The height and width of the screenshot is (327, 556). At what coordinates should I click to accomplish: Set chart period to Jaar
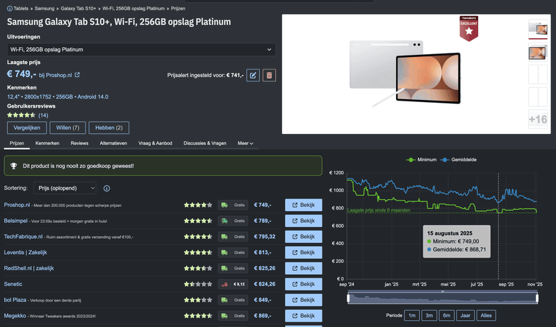pyautogui.click(x=465, y=315)
